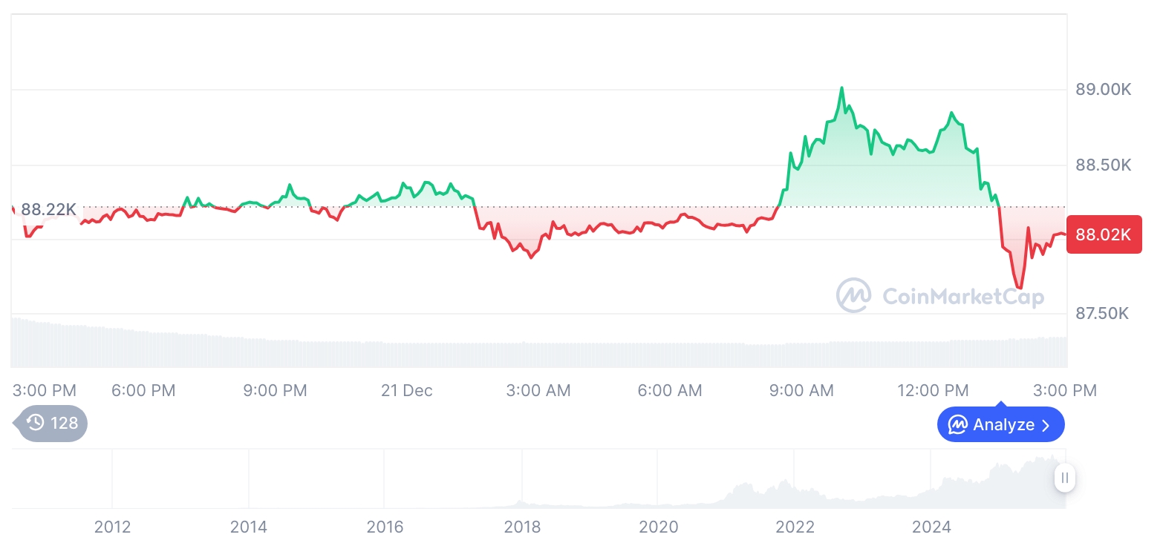Click the lowest red dip after 12:00 PM
The image size is (1163, 543).
pos(1019,287)
